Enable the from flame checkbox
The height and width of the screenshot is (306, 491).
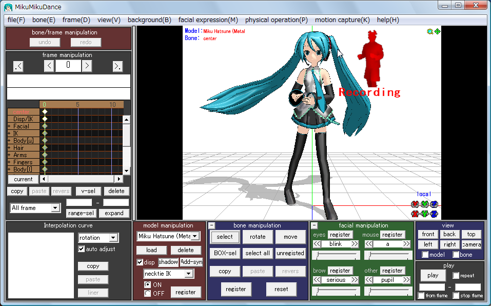[421, 295]
